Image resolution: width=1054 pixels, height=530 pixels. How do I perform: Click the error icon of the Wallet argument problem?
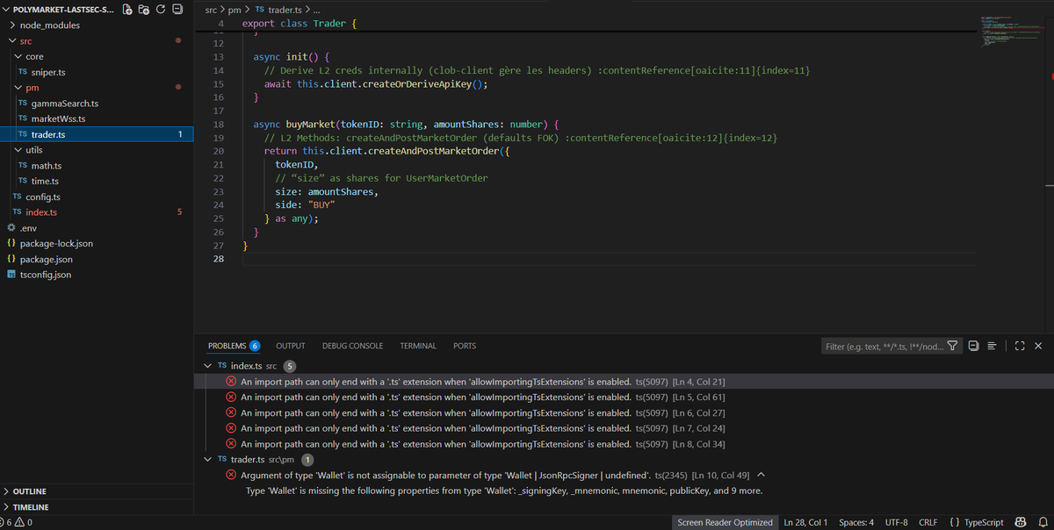(x=231, y=475)
